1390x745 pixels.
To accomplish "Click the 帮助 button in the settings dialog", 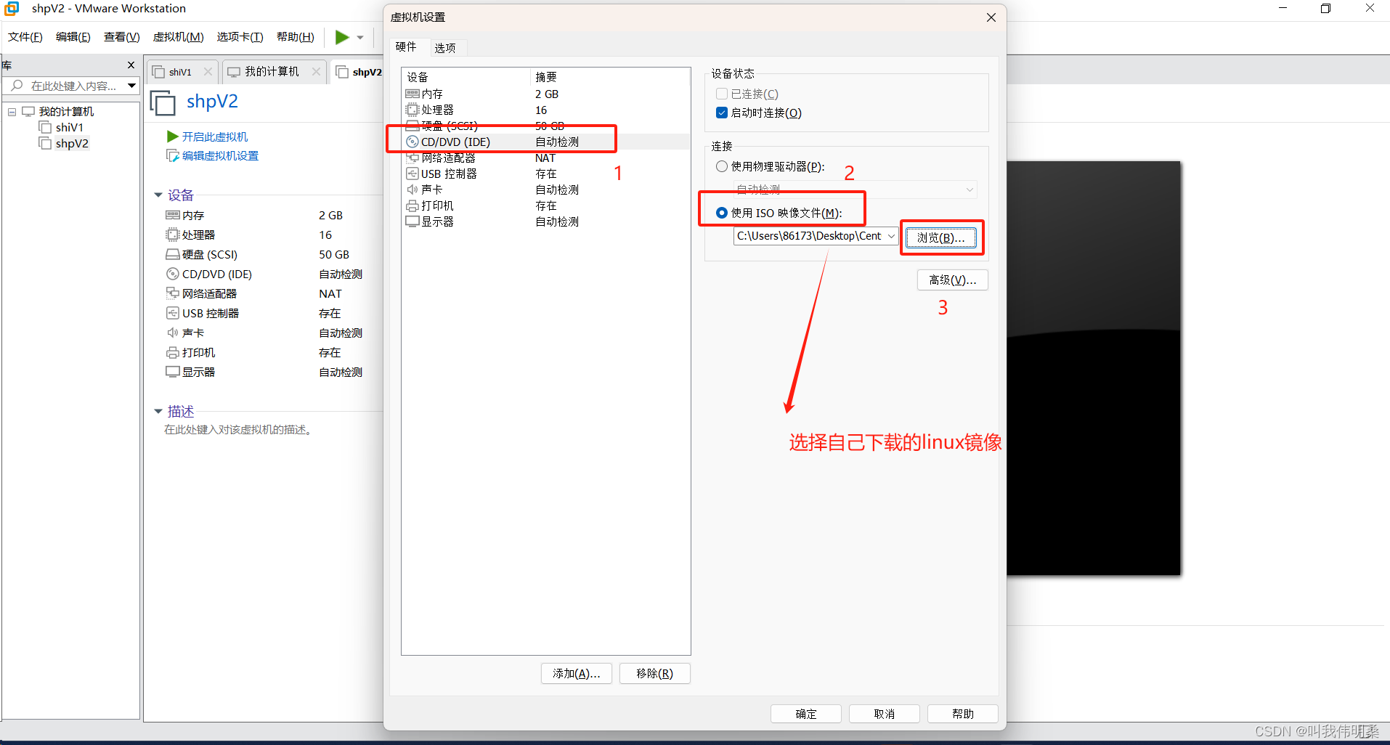I will coord(963,714).
